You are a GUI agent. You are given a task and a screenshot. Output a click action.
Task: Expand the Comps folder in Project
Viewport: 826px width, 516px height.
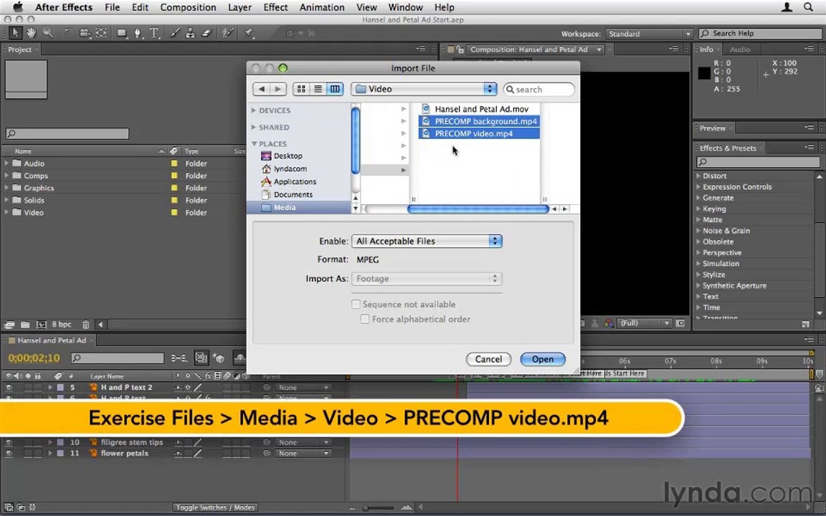pyautogui.click(x=6, y=176)
